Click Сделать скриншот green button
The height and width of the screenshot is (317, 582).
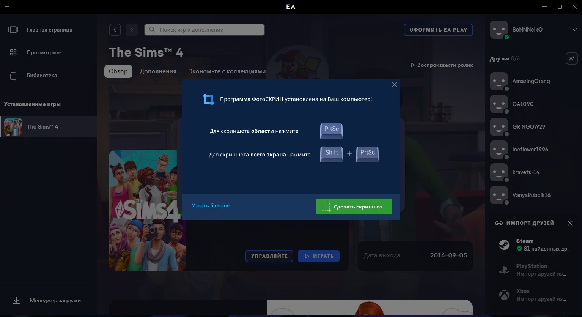(x=354, y=207)
